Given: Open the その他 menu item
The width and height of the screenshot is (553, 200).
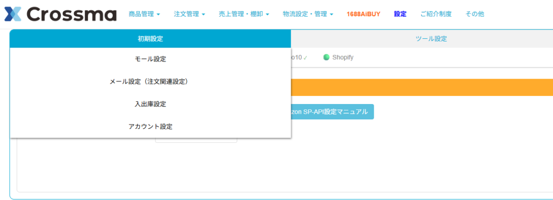Looking at the screenshot, I should point(475,14).
